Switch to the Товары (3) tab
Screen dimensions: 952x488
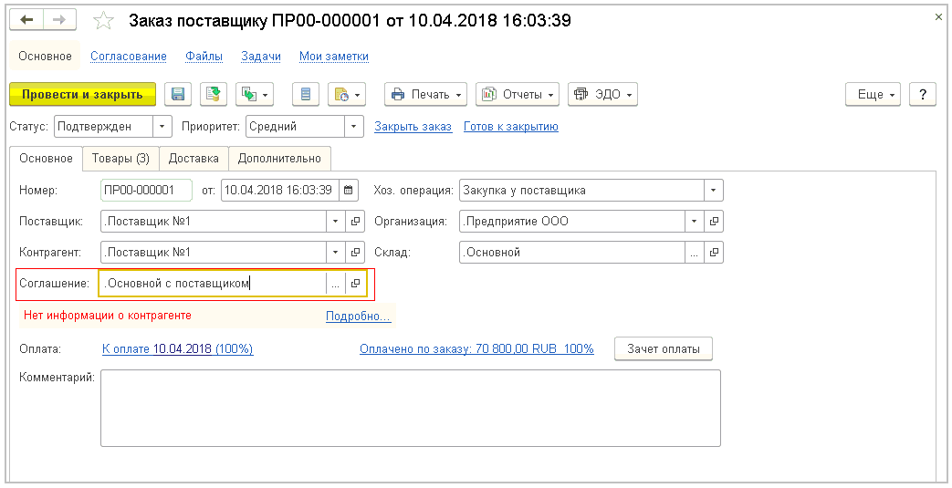[120, 158]
